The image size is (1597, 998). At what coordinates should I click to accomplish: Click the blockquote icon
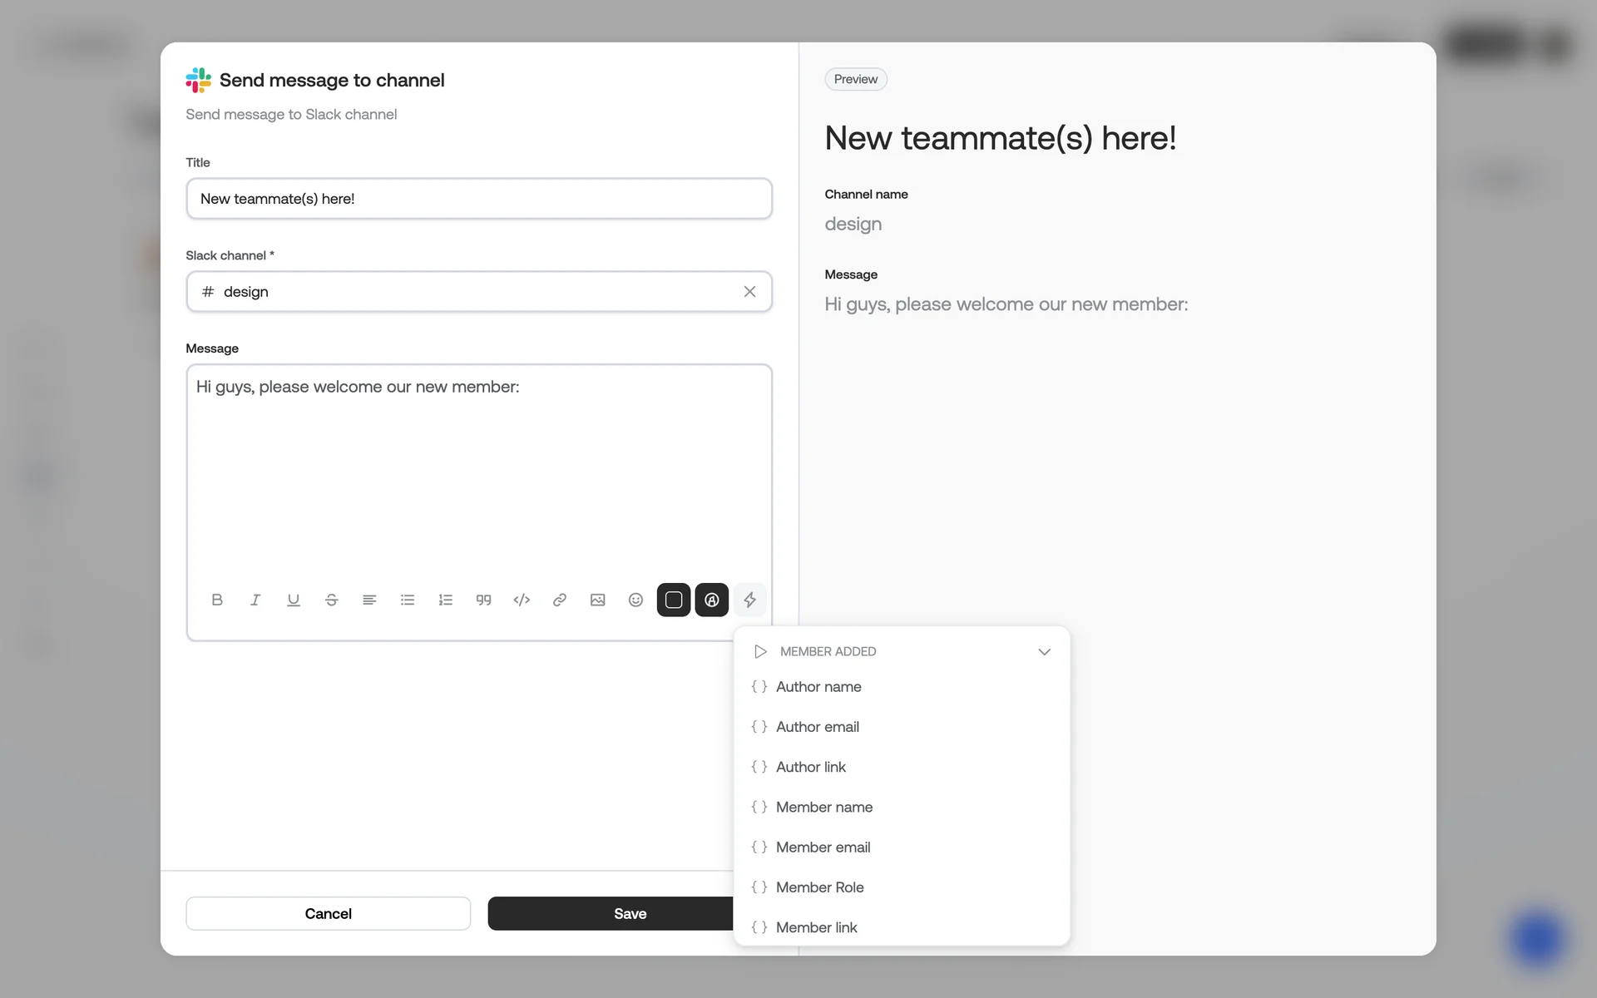pyautogui.click(x=483, y=600)
